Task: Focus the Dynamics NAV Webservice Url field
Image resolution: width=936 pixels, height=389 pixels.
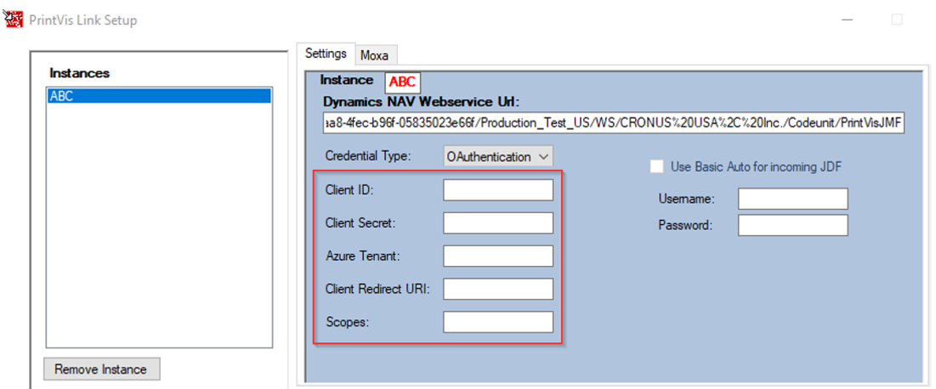Action: click(613, 124)
